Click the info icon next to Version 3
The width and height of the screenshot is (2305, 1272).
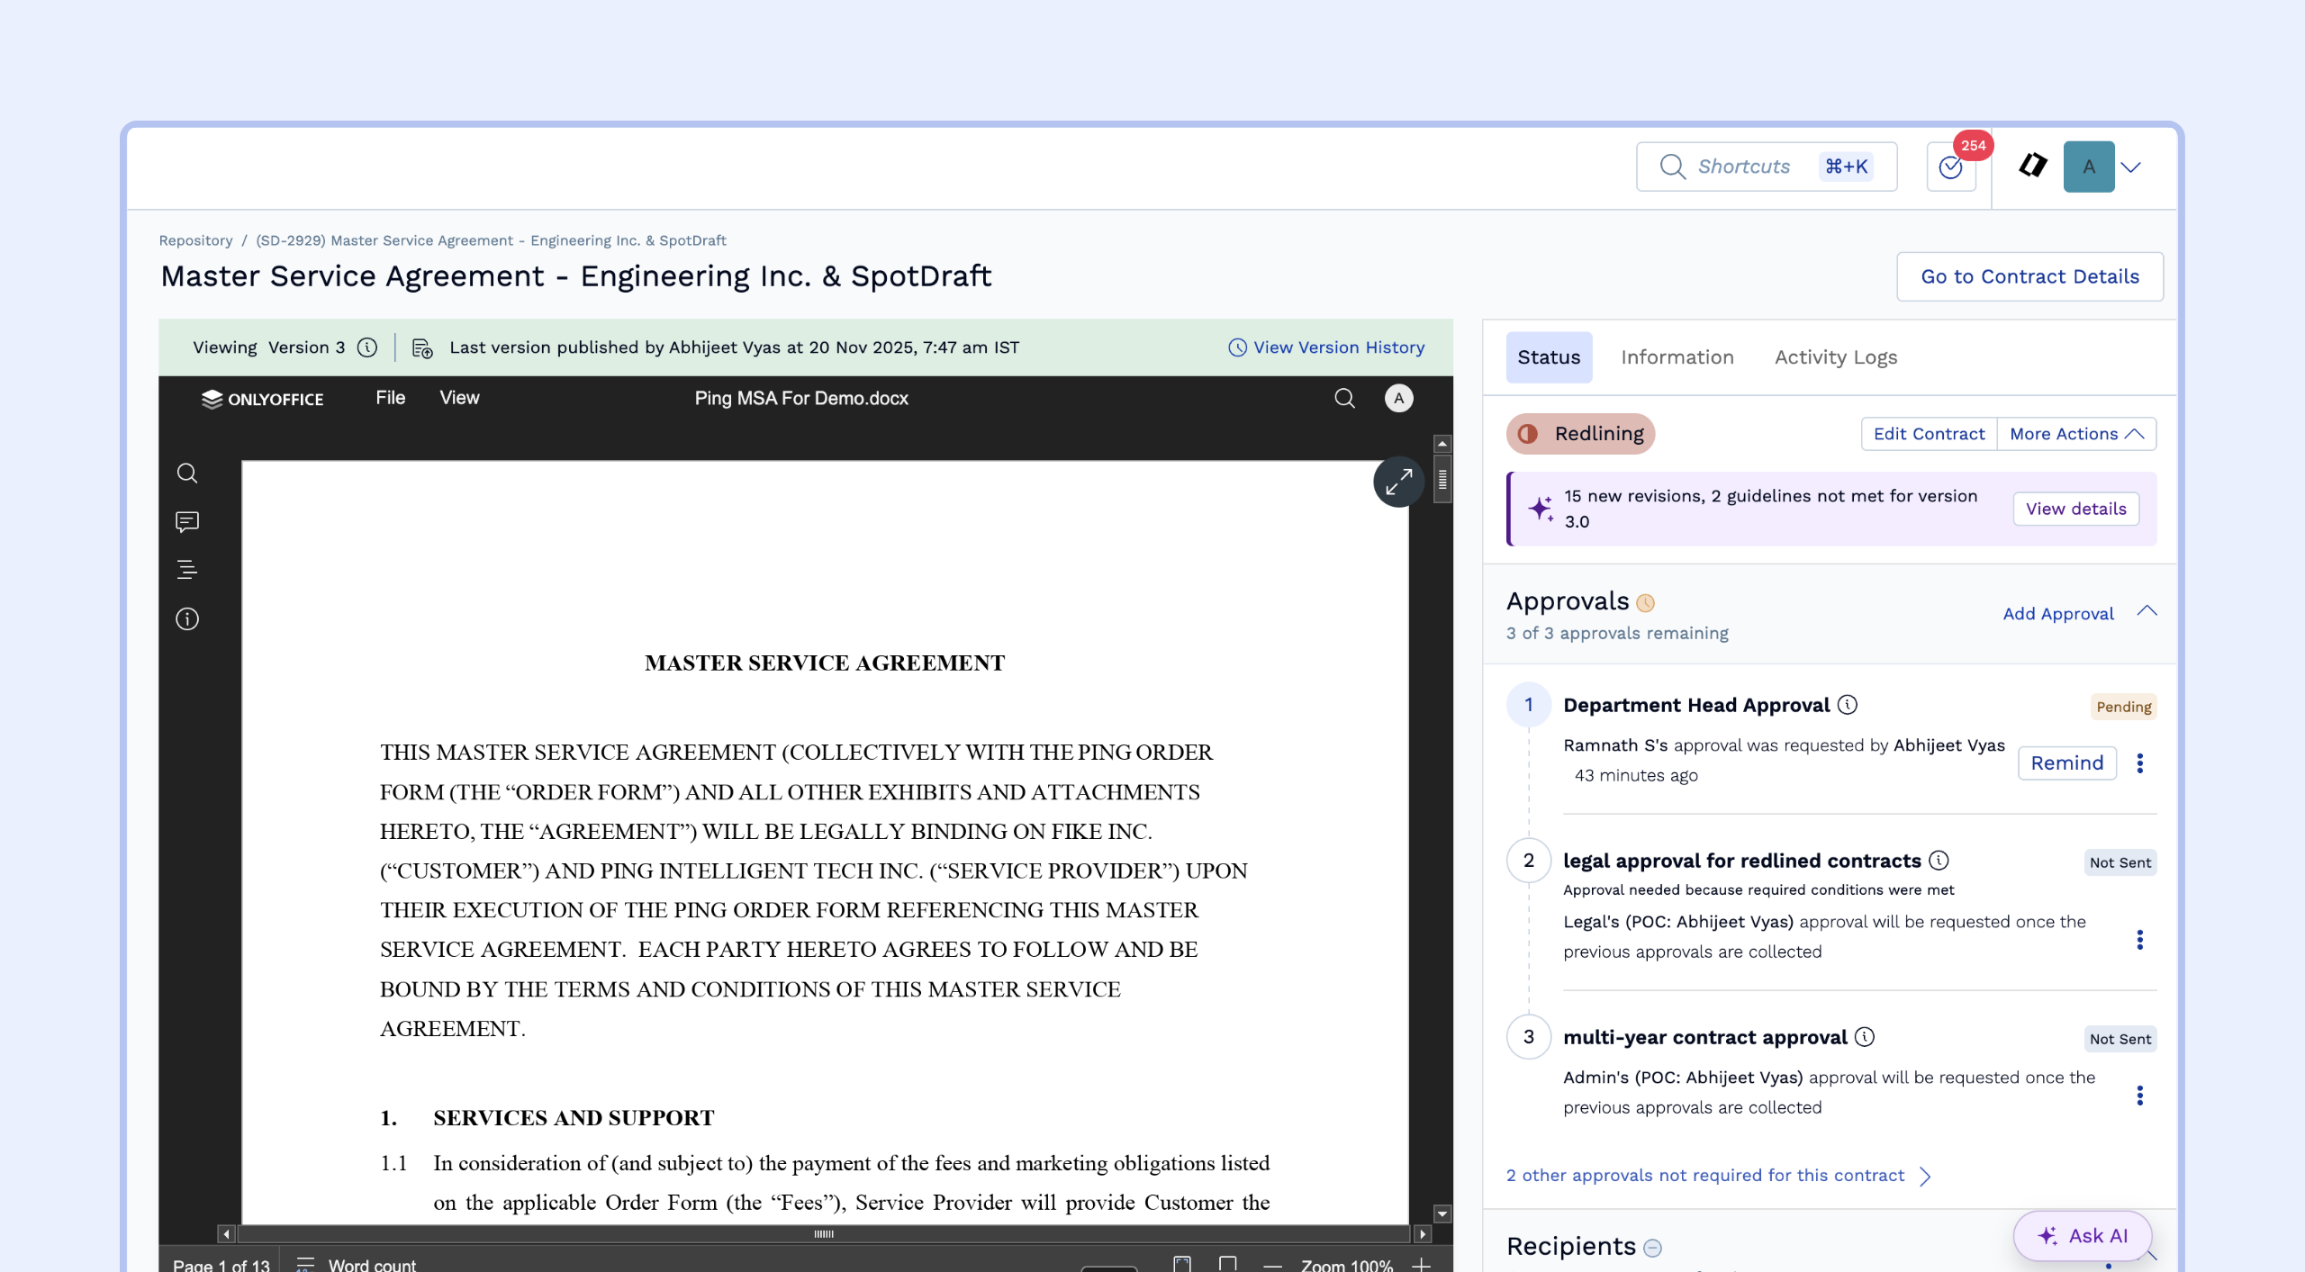pyautogui.click(x=367, y=347)
